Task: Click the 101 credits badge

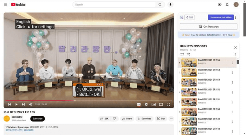Action: click(x=189, y=18)
